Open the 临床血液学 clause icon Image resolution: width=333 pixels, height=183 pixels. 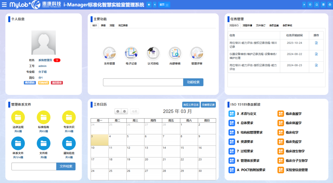(x=281, y=114)
